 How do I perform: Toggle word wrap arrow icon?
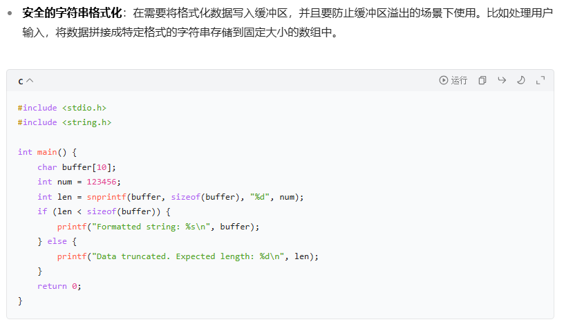(502, 80)
